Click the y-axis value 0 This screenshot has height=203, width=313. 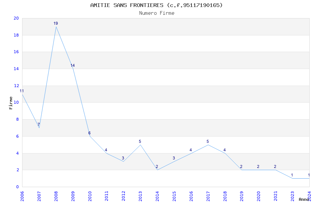[17, 187]
